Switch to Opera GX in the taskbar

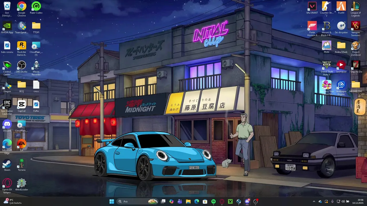[222, 201]
